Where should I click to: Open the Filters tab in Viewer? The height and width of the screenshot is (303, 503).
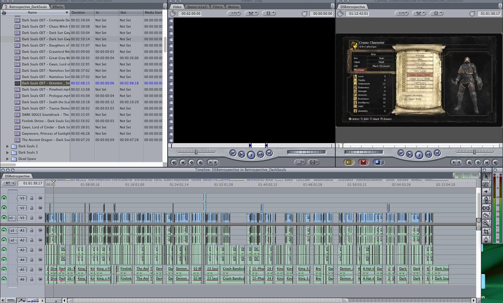tap(218, 7)
